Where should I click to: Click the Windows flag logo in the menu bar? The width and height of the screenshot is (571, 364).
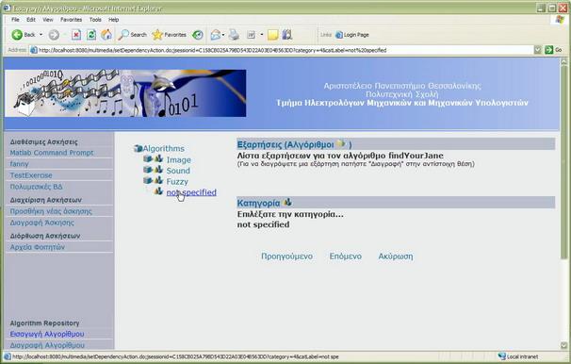click(560, 20)
